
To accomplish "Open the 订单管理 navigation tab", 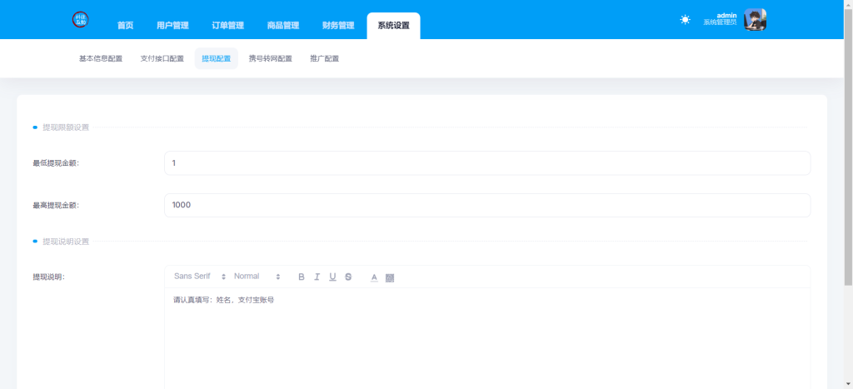I will (227, 26).
